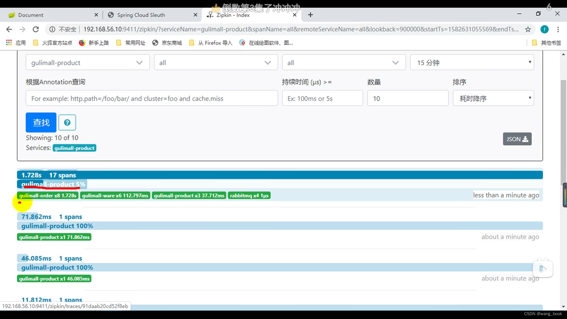
Task: Click the gulimall-product x1 46.085ms label
Action: pyautogui.click(x=54, y=279)
